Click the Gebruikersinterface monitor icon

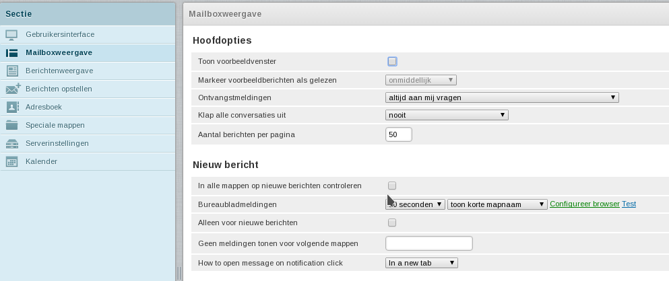coord(12,34)
